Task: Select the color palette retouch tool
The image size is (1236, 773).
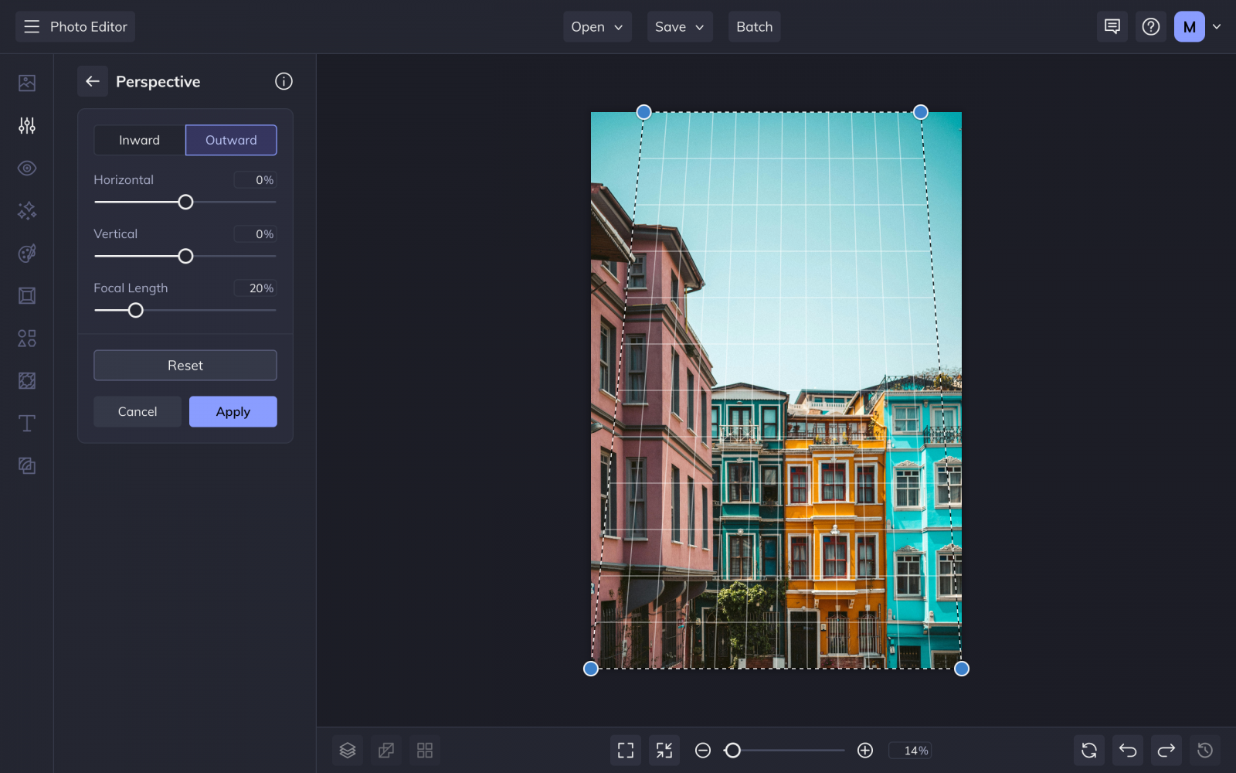Action: (26, 253)
